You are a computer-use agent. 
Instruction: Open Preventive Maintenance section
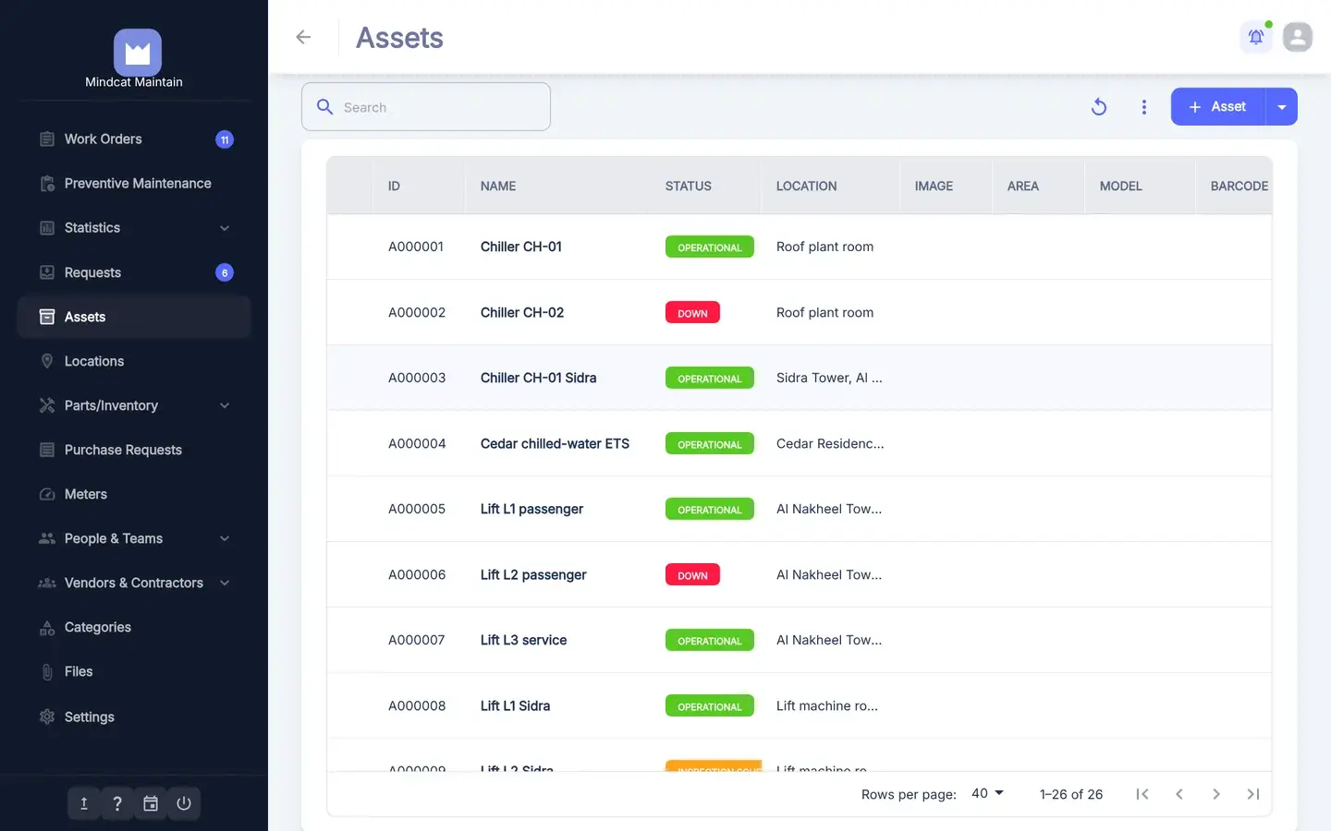[134, 184]
